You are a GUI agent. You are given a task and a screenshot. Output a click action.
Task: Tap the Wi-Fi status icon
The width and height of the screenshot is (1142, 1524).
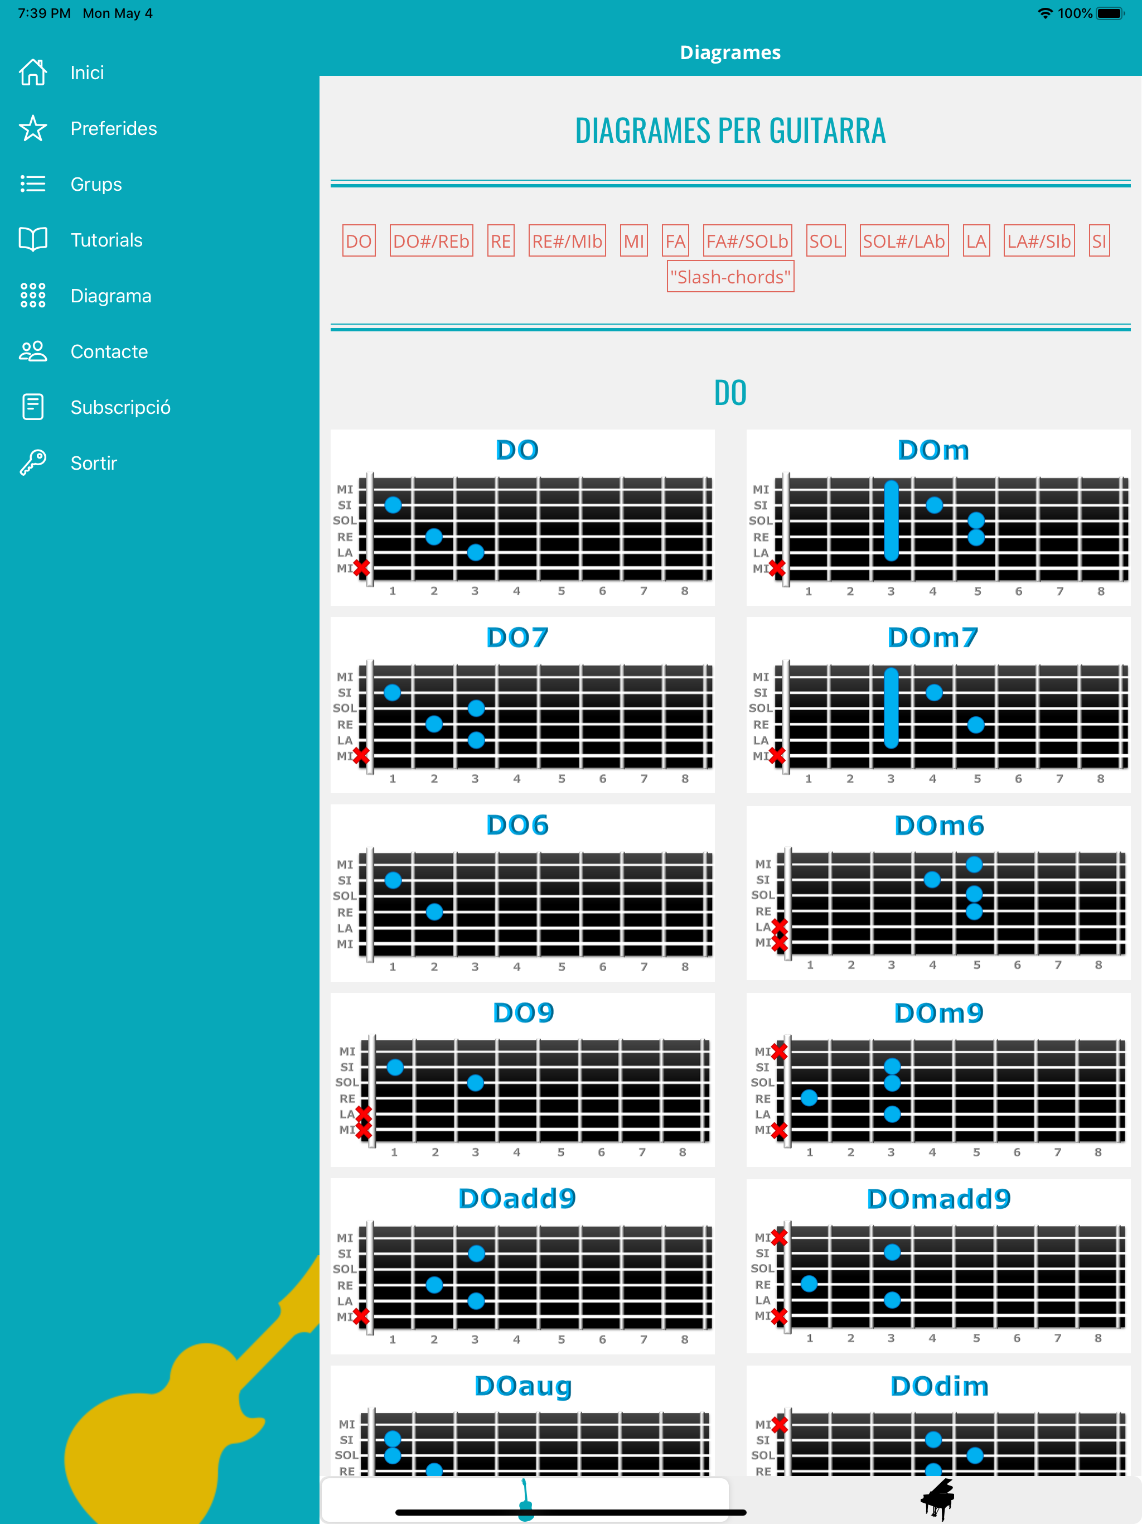tap(1045, 13)
